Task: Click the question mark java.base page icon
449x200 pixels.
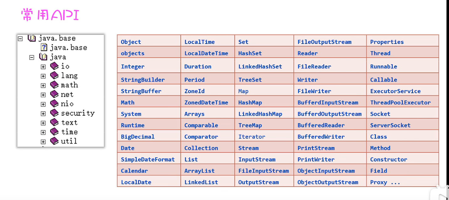Action: [x=44, y=48]
